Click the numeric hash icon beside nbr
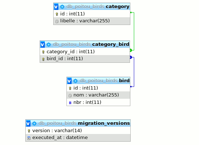Image resolution: width=199 pixels, height=145 pixels. tap(70, 103)
